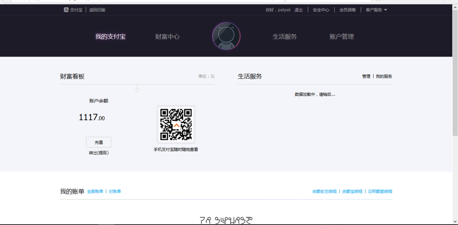458x225 pixels.
Task: View 全部账单 under 我的账单
Action: coord(95,192)
